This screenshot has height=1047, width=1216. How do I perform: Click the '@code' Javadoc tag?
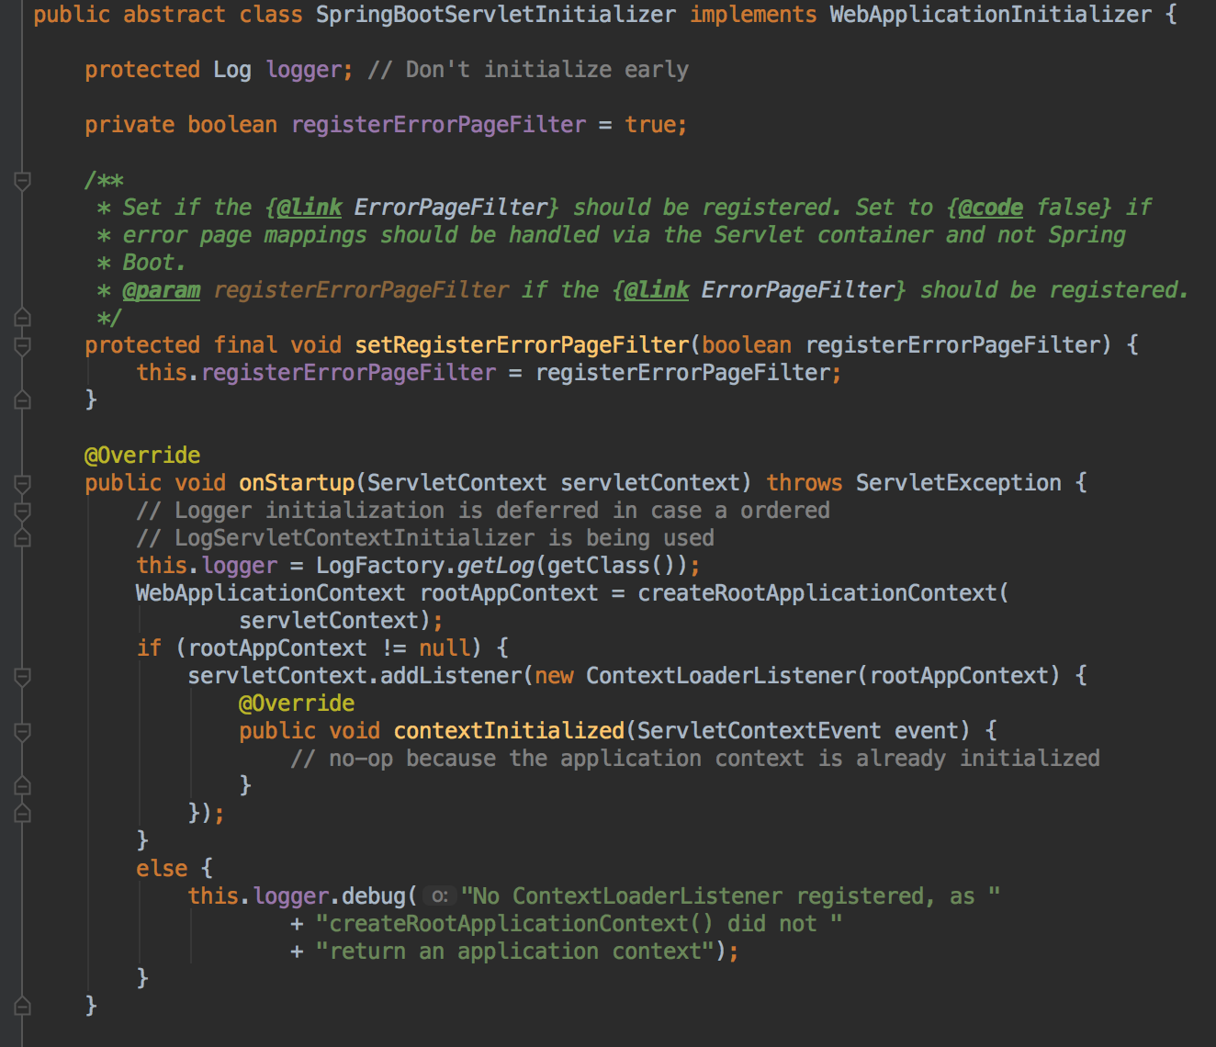990,208
